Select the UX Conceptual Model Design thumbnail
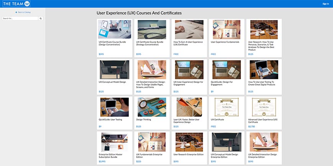Viewport: 333px width, 166px height. coord(114,69)
